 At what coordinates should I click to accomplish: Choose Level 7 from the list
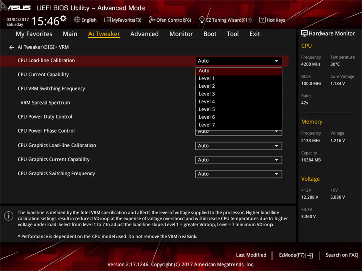(238, 125)
